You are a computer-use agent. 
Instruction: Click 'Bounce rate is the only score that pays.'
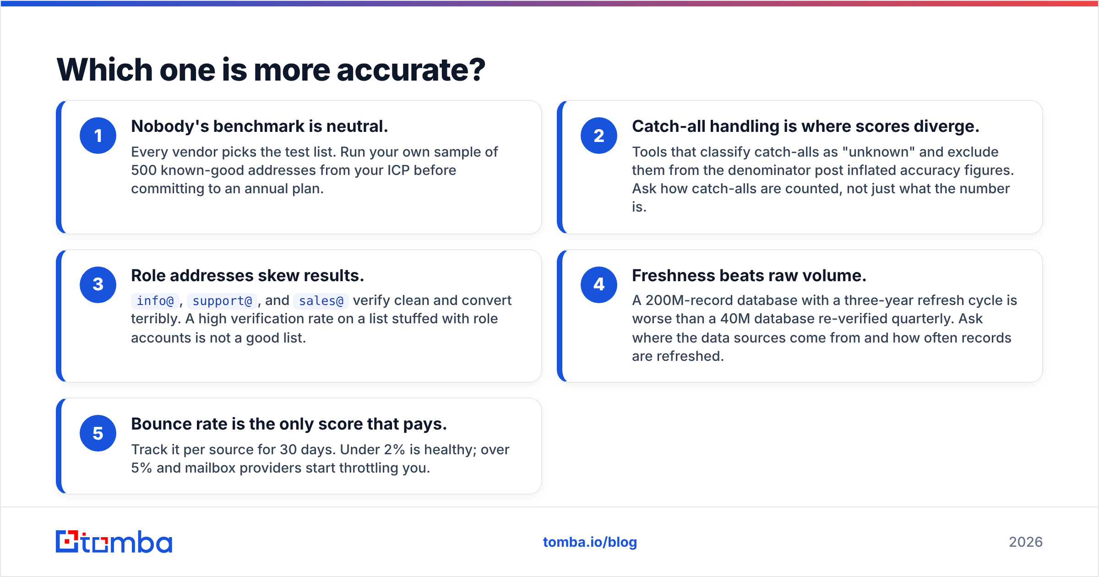coord(289,424)
